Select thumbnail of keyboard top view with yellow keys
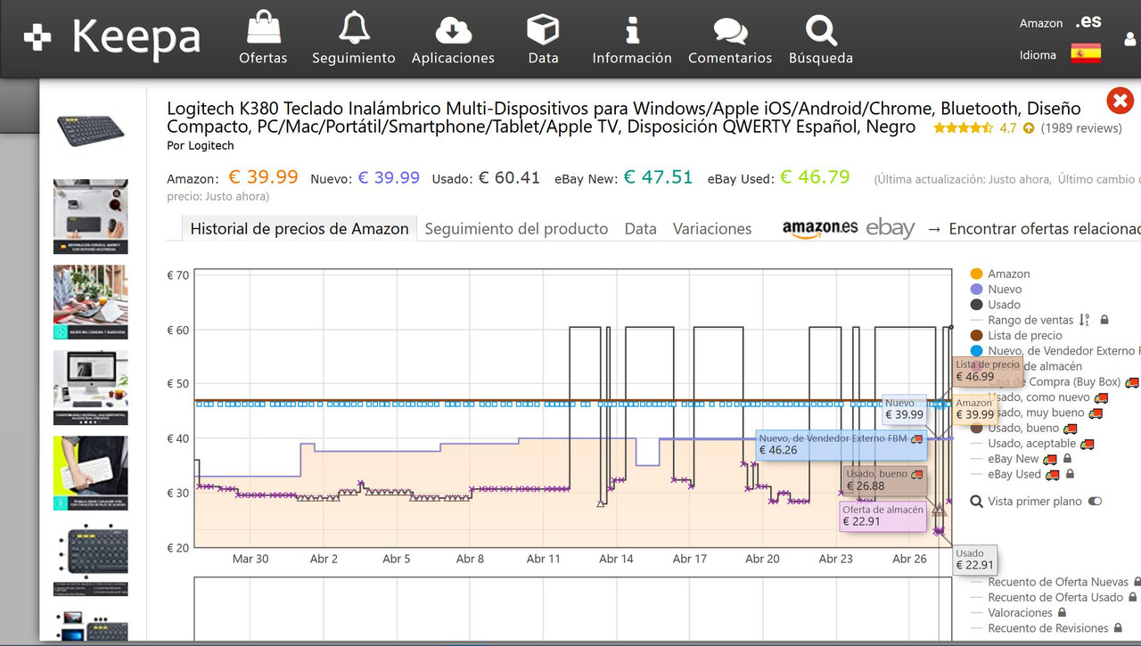Viewport: 1141px width, 646px height. click(90, 559)
